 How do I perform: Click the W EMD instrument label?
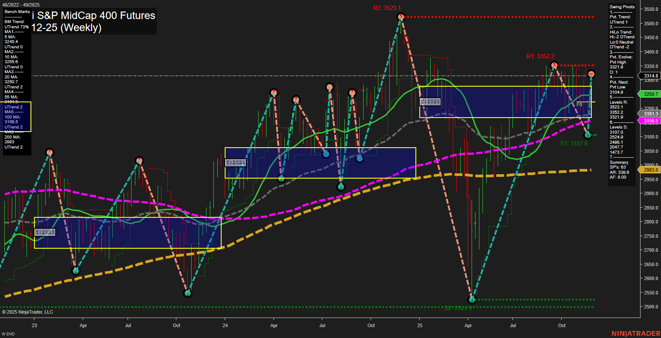coord(9,334)
